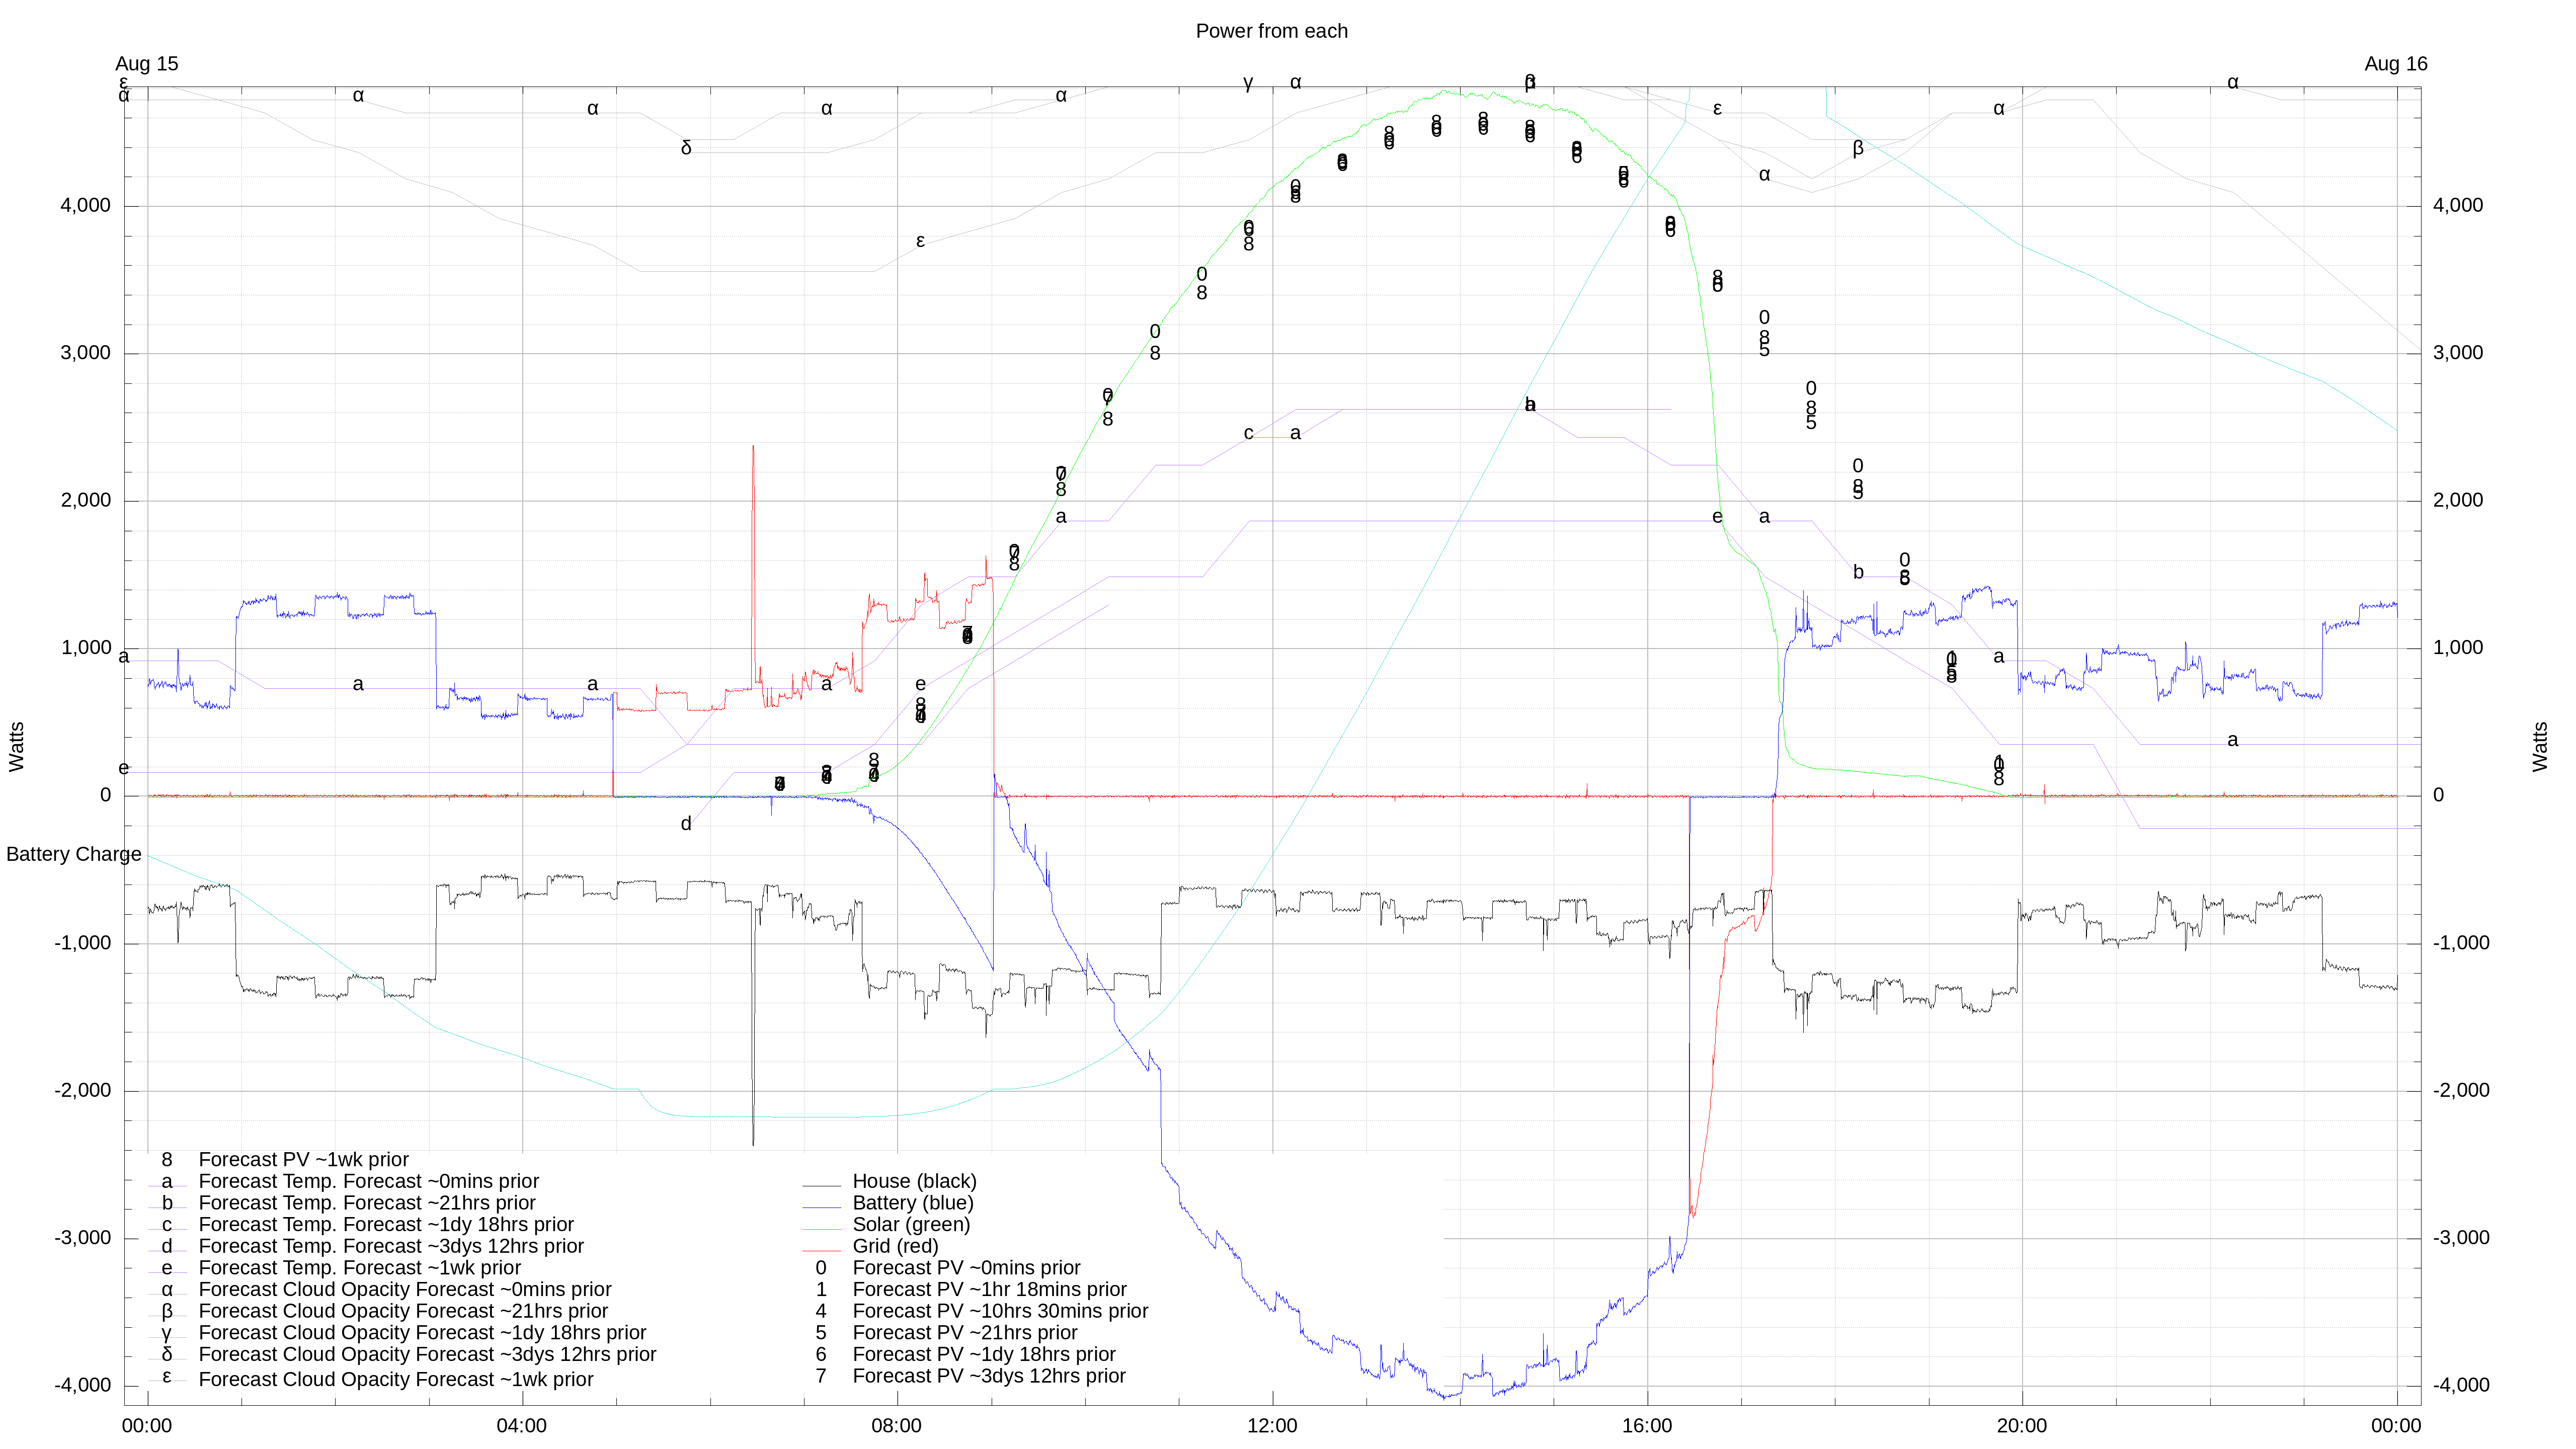Click the left axis '4,000' tick label
The image size is (2576, 1449).
[x=86, y=206]
